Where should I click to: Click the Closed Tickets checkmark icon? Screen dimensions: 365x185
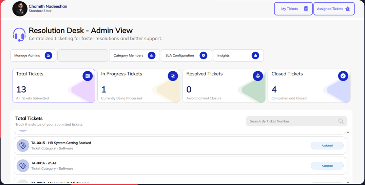(x=343, y=76)
